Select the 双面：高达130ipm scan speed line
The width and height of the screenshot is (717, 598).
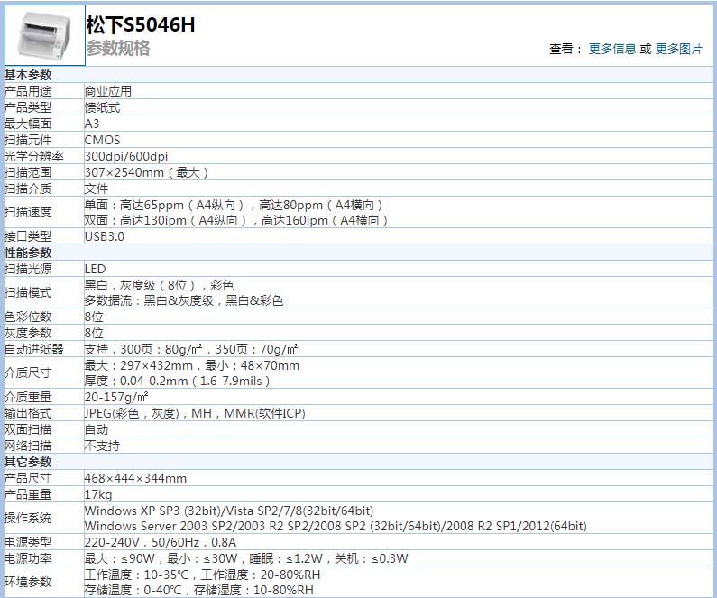236,220
